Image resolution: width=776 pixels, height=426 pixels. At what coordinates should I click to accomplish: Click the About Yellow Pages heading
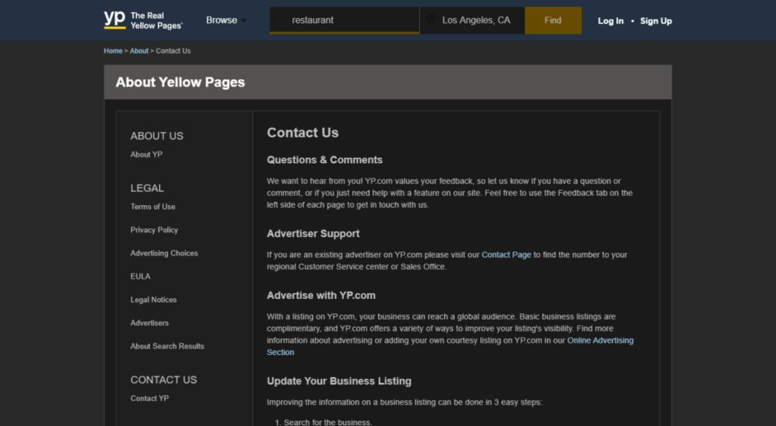[180, 82]
